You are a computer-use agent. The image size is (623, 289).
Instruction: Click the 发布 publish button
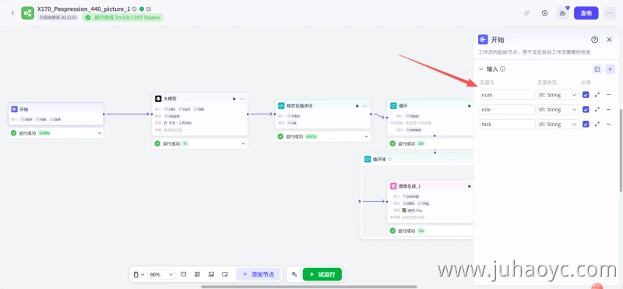tap(586, 13)
